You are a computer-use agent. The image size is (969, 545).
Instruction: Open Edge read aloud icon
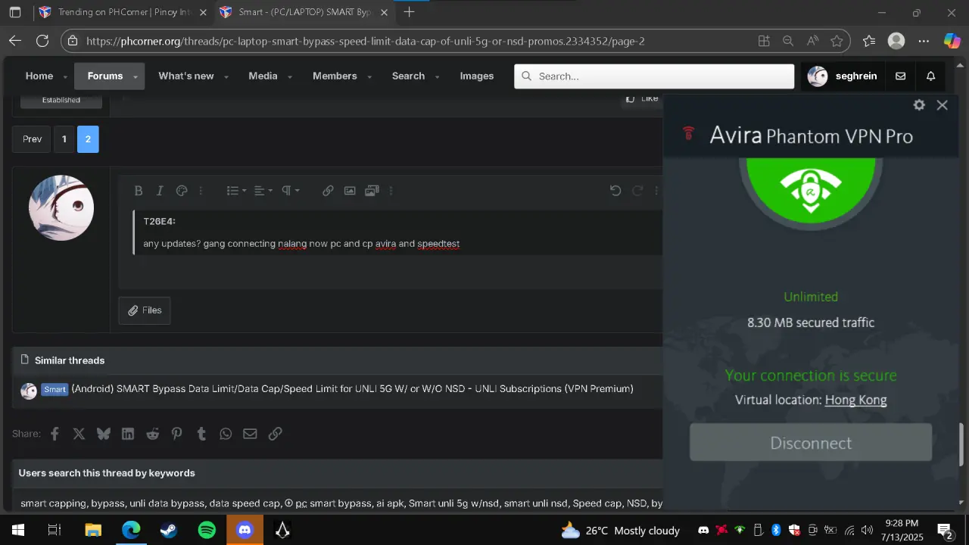click(x=812, y=41)
